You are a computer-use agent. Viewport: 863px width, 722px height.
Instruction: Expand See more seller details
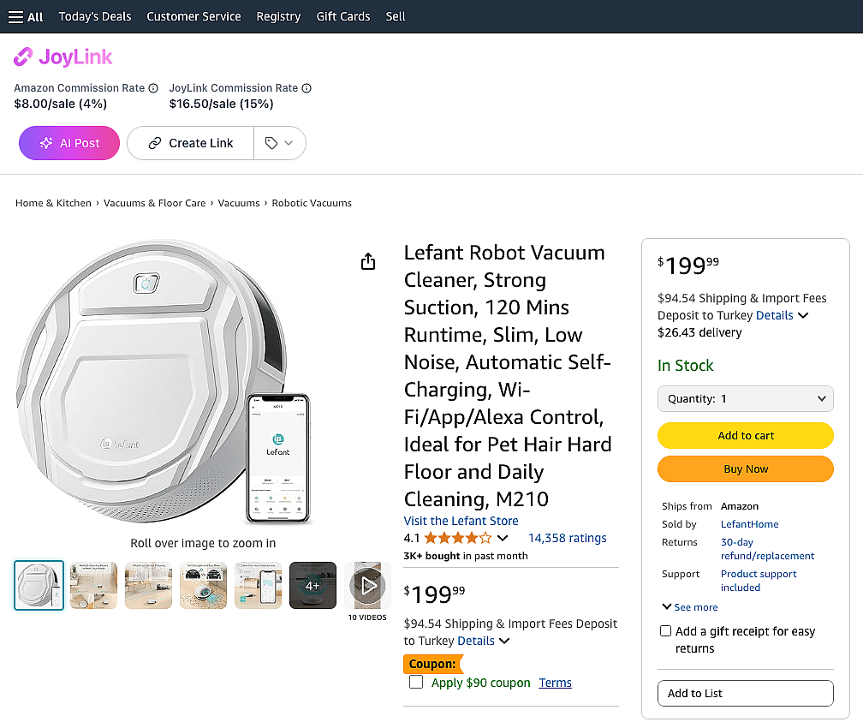click(690, 607)
